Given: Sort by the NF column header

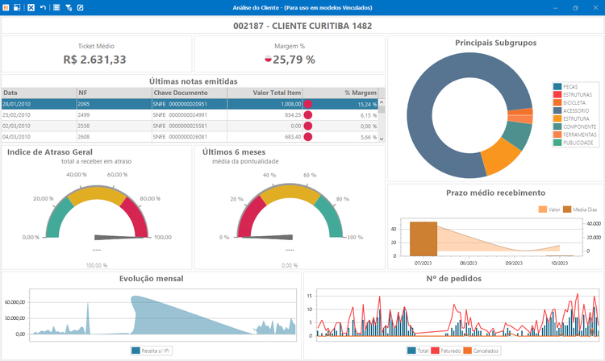Looking at the screenshot, I should click(115, 93).
